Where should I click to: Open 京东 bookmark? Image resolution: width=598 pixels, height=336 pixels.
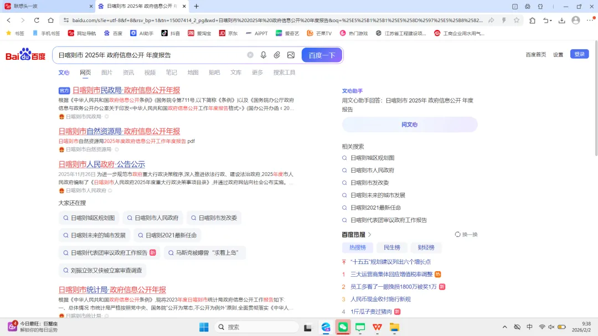(x=228, y=33)
